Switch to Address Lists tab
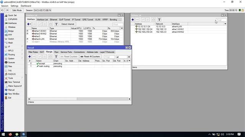245x137 pixels. [x=92, y=52]
